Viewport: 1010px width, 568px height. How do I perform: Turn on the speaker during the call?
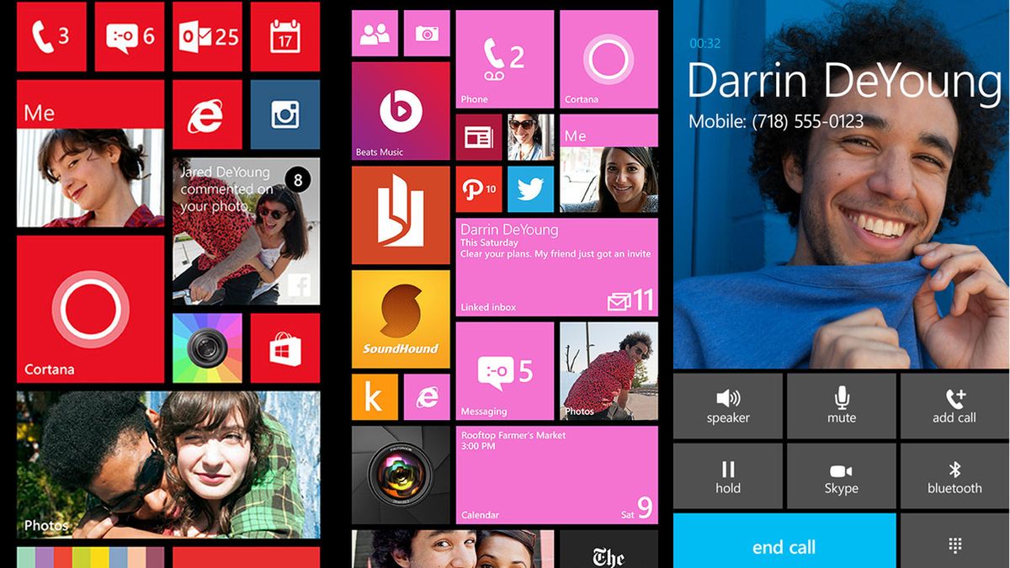(728, 406)
